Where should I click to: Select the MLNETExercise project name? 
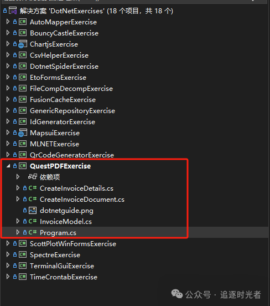(x=54, y=144)
